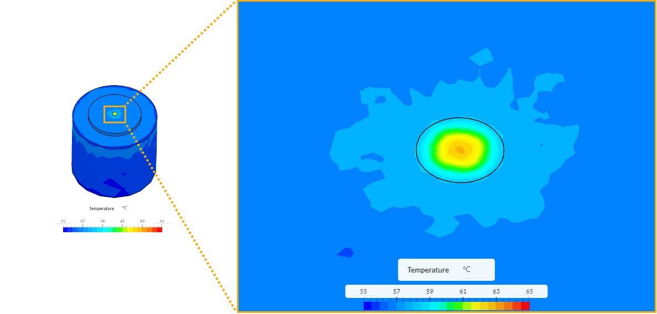The width and height of the screenshot is (657, 314).
Task: Edit the 55 minimum on the small legend
Action: point(63,221)
